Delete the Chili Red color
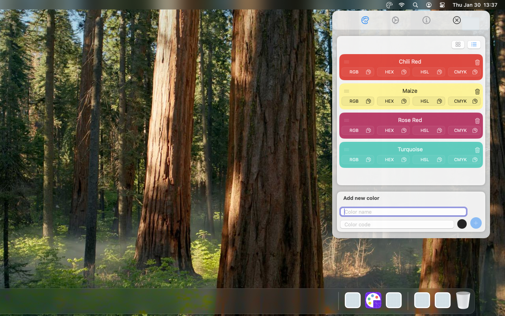Screen dimensions: 505x316 tap(477, 62)
